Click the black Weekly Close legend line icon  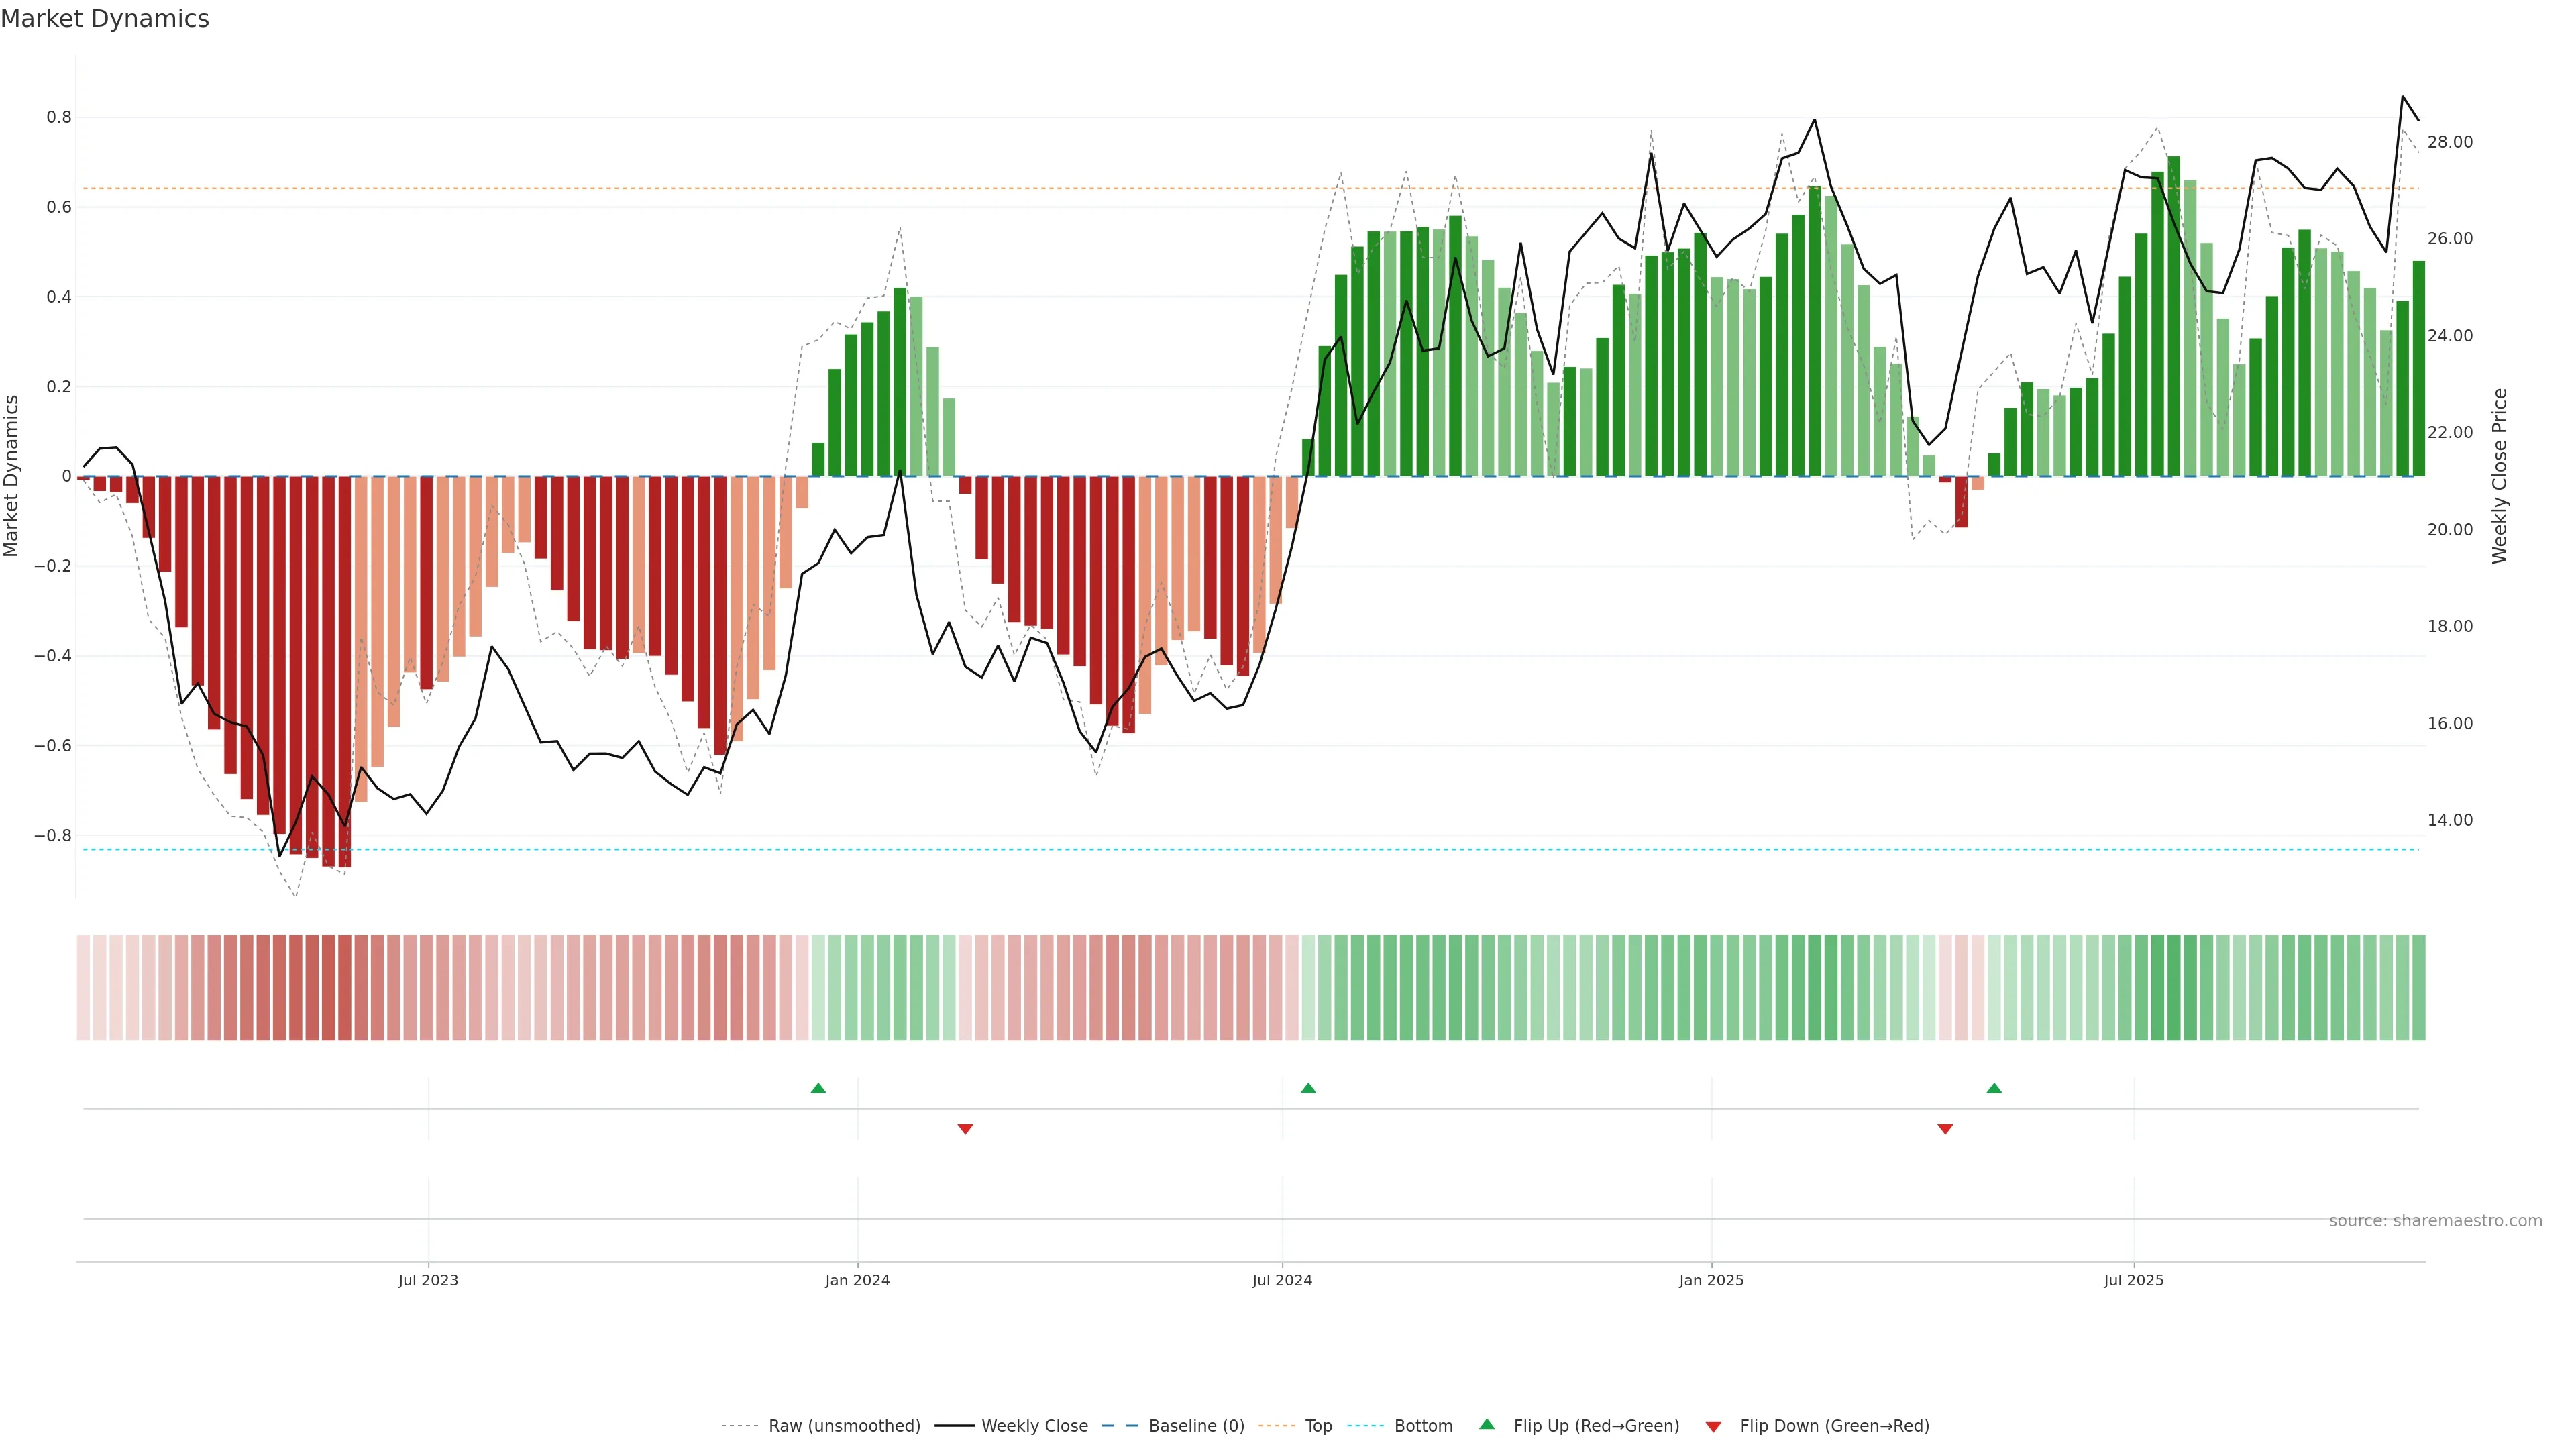[x=954, y=1426]
